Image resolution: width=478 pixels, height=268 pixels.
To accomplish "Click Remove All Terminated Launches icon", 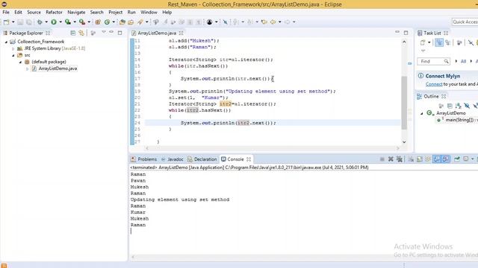I will [x=400, y=159].
